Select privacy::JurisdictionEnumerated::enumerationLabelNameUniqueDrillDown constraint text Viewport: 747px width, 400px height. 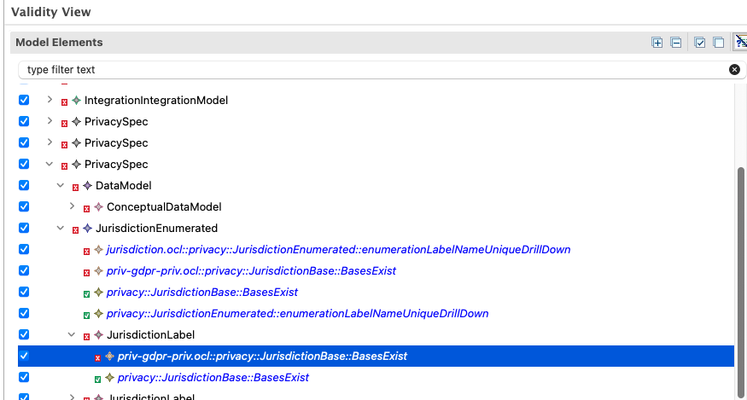click(298, 313)
